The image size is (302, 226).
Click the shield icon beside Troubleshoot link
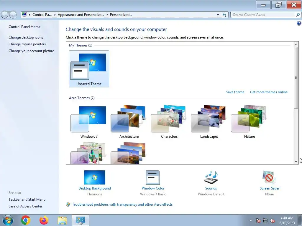[68, 205]
